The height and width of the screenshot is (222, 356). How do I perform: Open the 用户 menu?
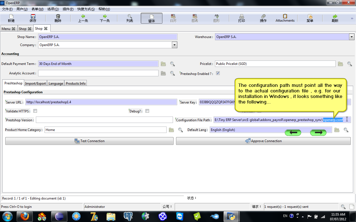(x=22, y=9)
